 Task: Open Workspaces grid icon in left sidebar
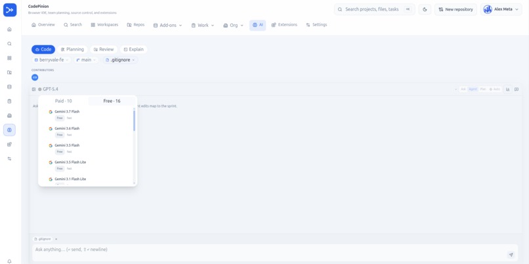[x=9, y=58]
